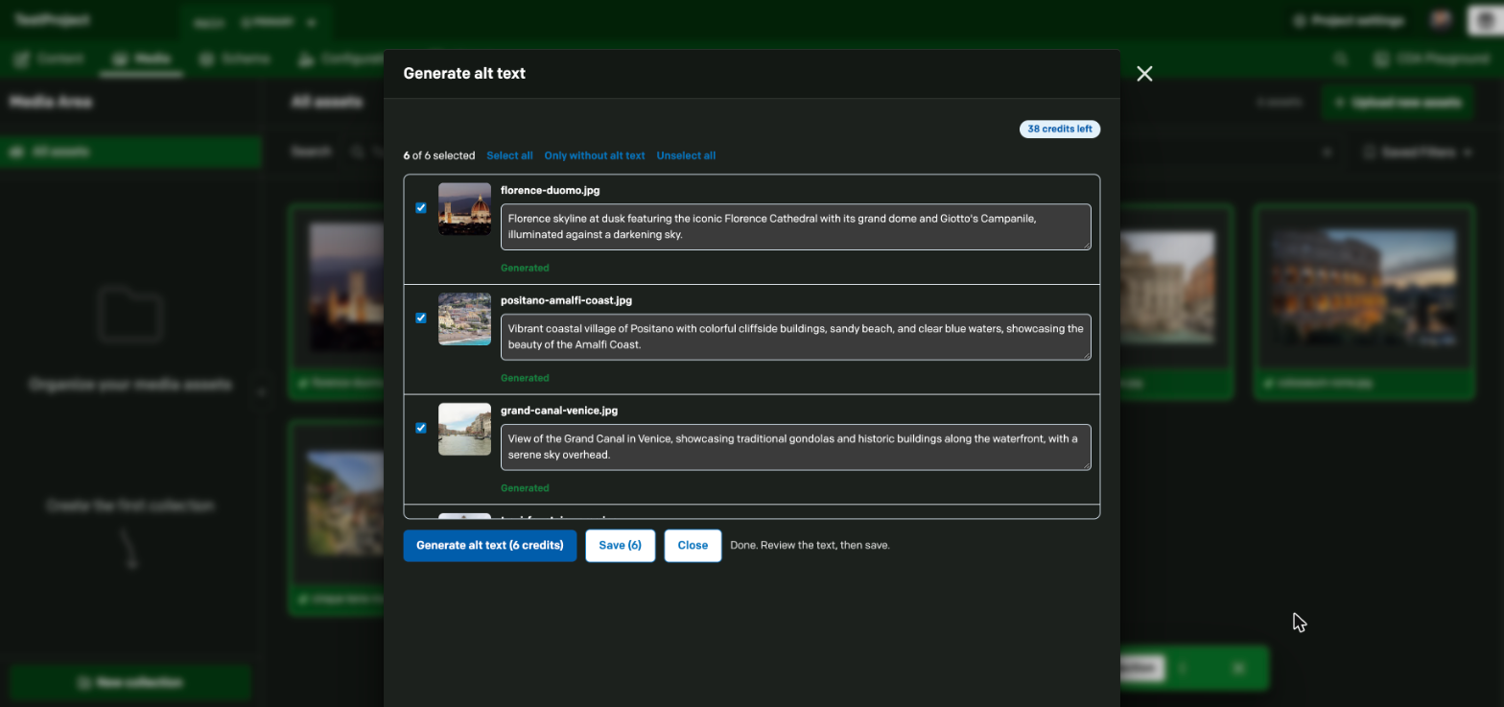Screen dimensions: 1504x707
Task: Click the positano-amalfi-coast.jpg thumbnail image
Action: tap(464, 319)
